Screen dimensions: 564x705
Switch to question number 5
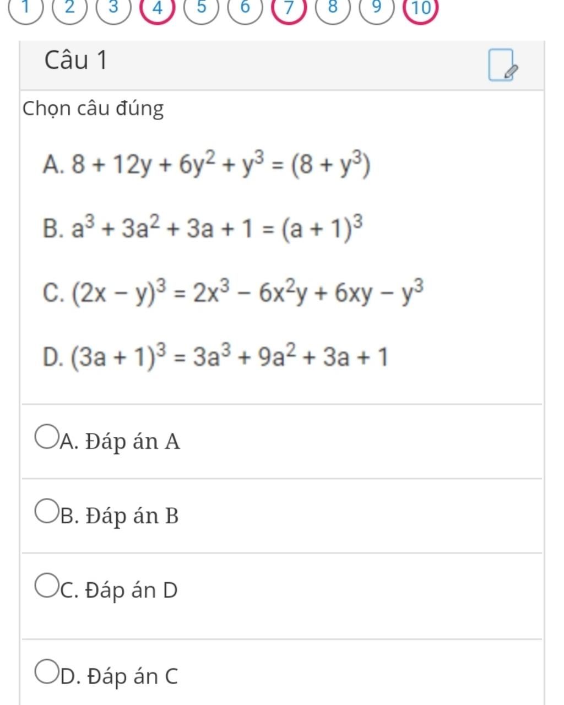[x=201, y=8]
